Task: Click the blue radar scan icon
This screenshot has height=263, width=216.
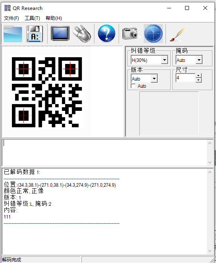Action: click(153, 33)
